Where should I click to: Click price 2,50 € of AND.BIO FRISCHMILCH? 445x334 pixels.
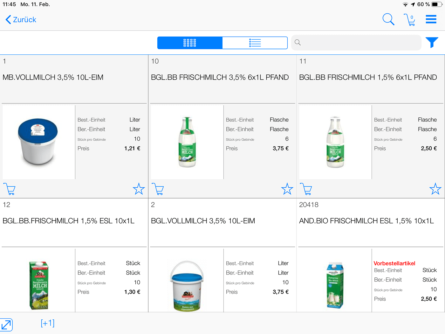(x=429, y=299)
